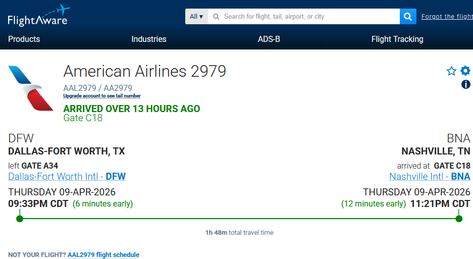Click the arrival dot on flight progress bar
Viewport: 473px width, 259px height.
coord(459,219)
